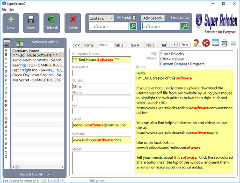Screen dimensions: 240x183
Task: Open the Edit menu
Action: (12, 10)
